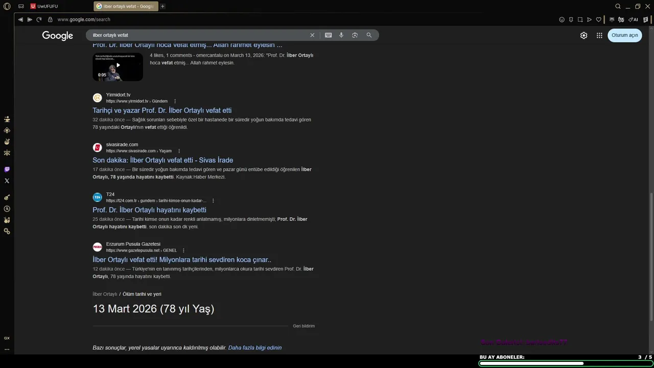Open the on-screen keyboard input tool
This screenshot has width=654, height=368.
click(328, 35)
